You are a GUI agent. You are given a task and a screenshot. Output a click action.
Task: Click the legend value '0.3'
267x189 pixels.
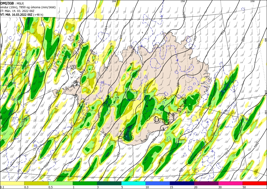tap(26, 187)
